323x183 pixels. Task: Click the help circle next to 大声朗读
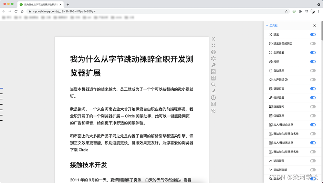pos(286,80)
